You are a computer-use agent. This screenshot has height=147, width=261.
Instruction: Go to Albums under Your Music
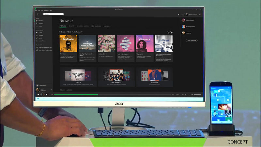(x=40, y=35)
